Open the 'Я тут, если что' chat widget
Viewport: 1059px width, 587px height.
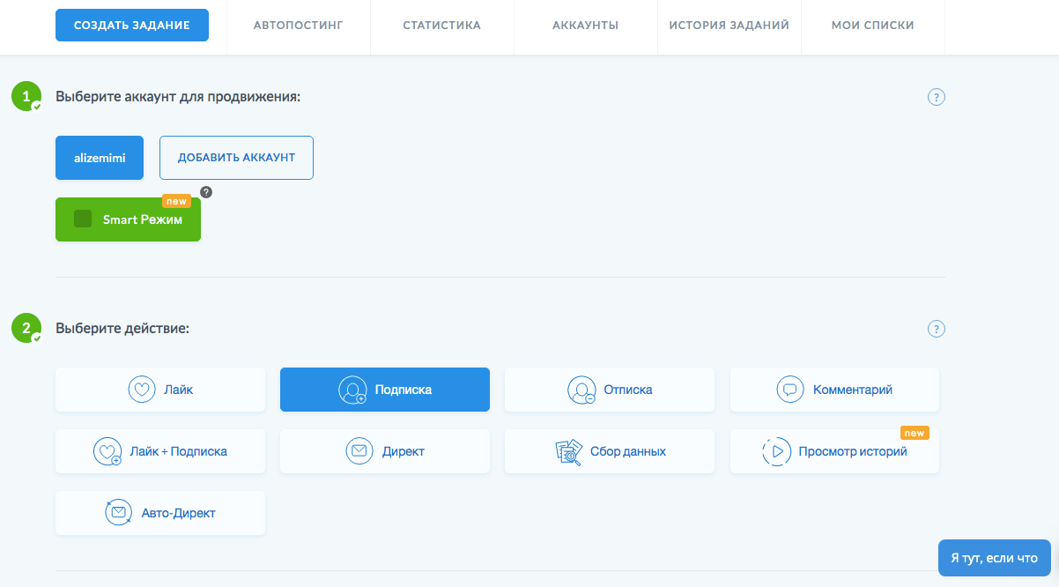click(994, 558)
